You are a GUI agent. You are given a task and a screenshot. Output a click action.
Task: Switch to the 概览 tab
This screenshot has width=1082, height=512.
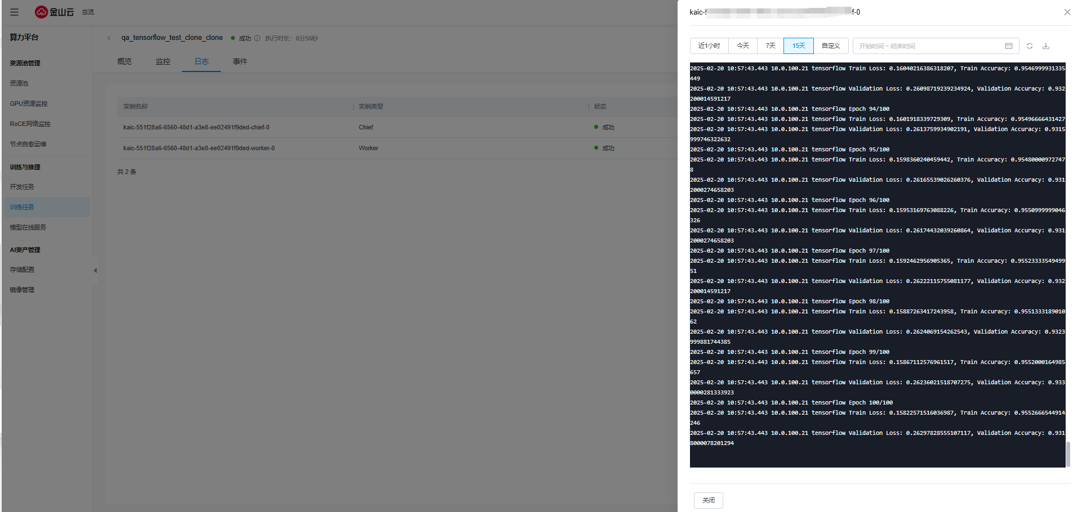click(x=124, y=61)
